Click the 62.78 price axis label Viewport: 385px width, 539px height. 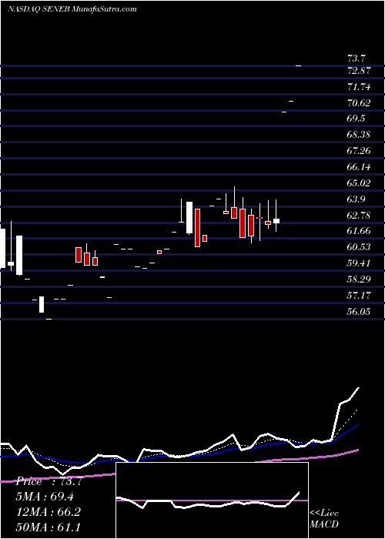(x=360, y=215)
